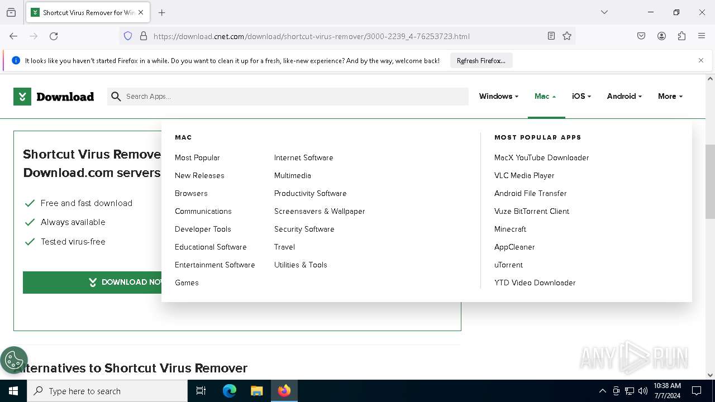The width and height of the screenshot is (715, 402).
Task: Launch Microsoft Edge from taskbar
Action: pyautogui.click(x=230, y=391)
